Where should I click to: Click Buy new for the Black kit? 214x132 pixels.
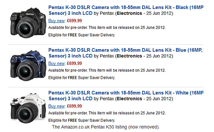pos(57,21)
